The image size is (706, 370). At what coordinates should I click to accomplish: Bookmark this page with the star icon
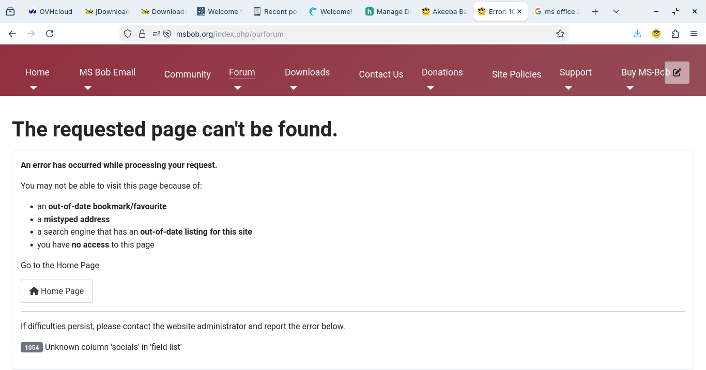click(560, 34)
